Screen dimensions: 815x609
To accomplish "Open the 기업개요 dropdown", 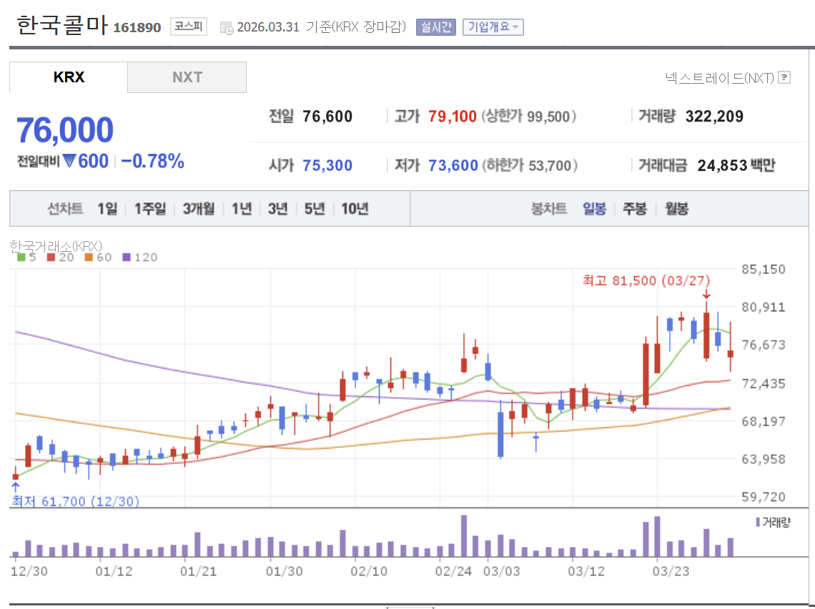I will point(493,27).
